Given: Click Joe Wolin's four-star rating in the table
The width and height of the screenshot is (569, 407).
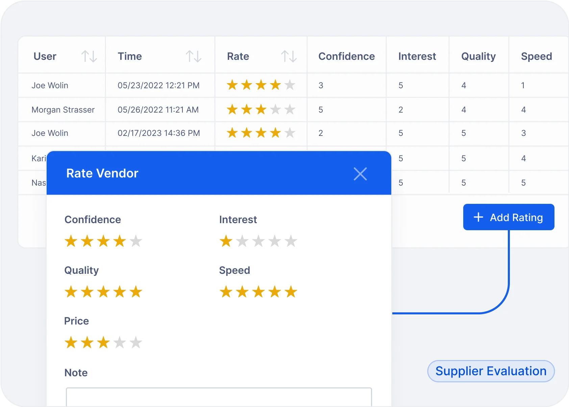Looking at the screenshot, I should click(261, 85).
